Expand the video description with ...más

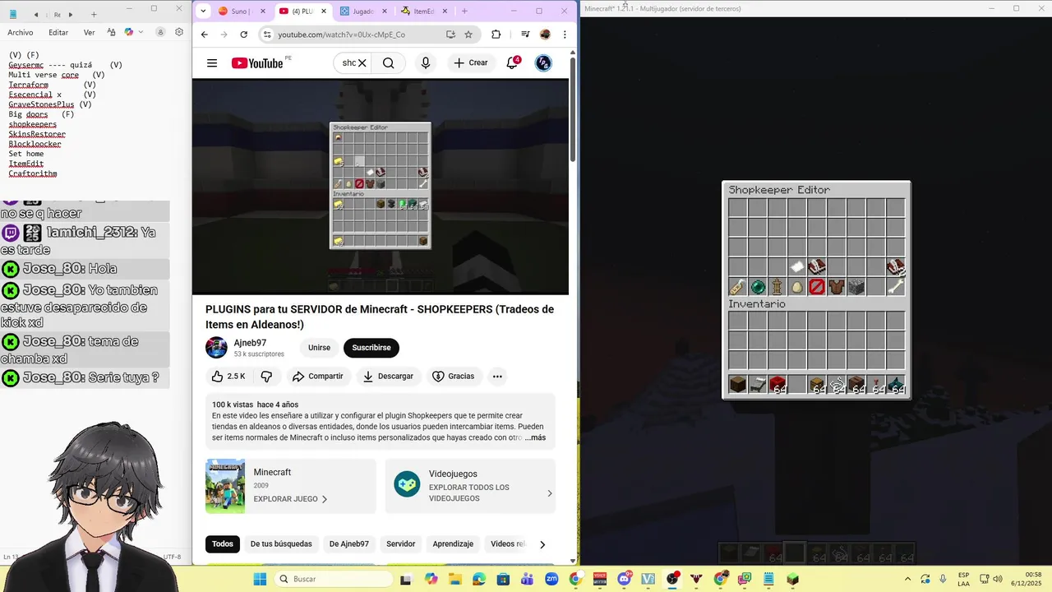point(536,437)
